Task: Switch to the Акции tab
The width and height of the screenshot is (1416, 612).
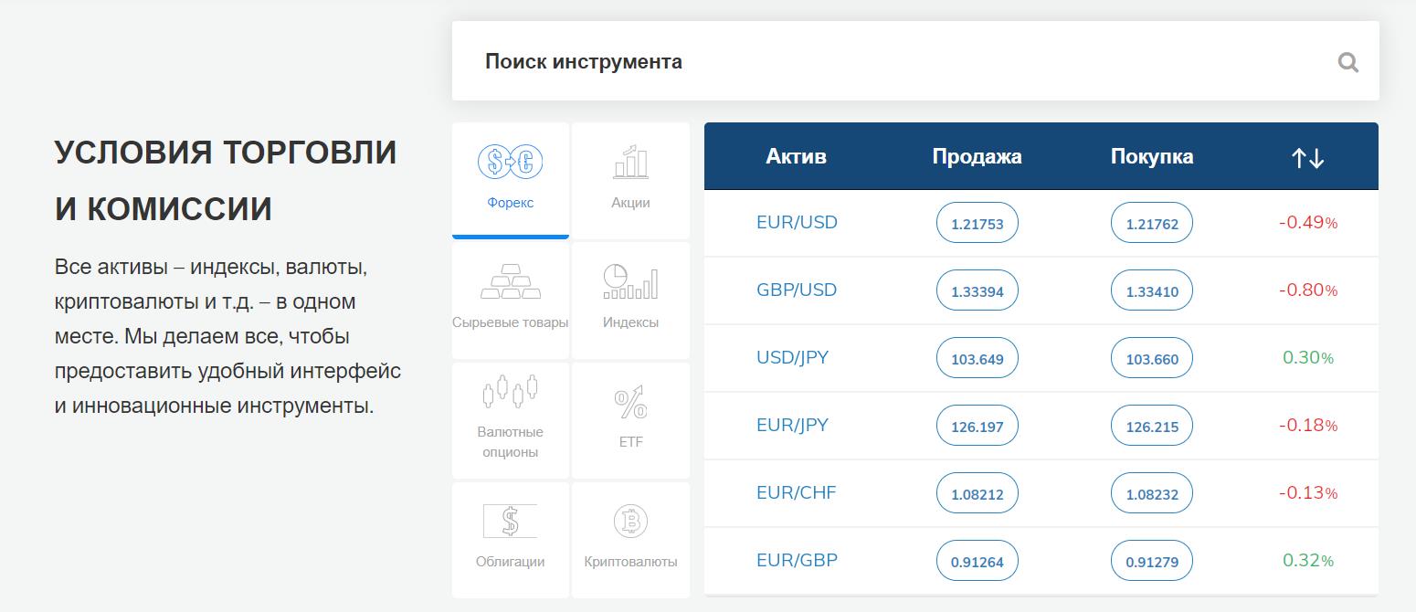Action: click(x=630, y=180)
